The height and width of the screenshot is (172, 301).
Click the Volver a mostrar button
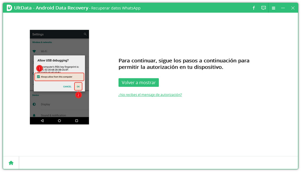pos(139,82)
